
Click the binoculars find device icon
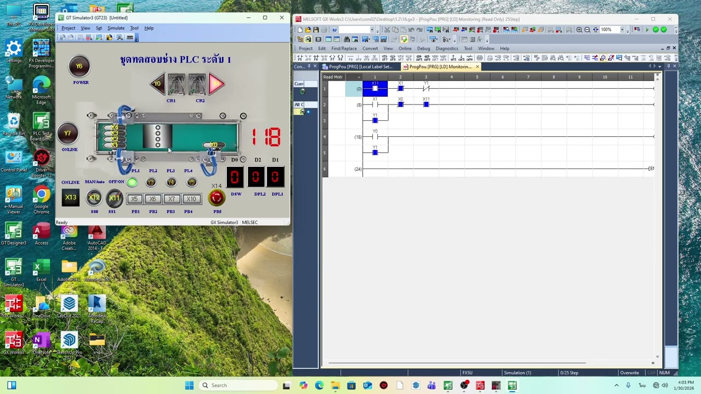pyautogui.click(x=347, y=39)
